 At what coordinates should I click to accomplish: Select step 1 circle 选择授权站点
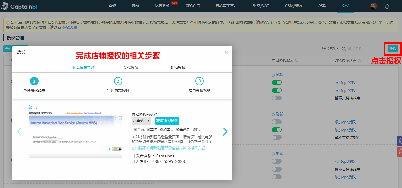point(34,81)
